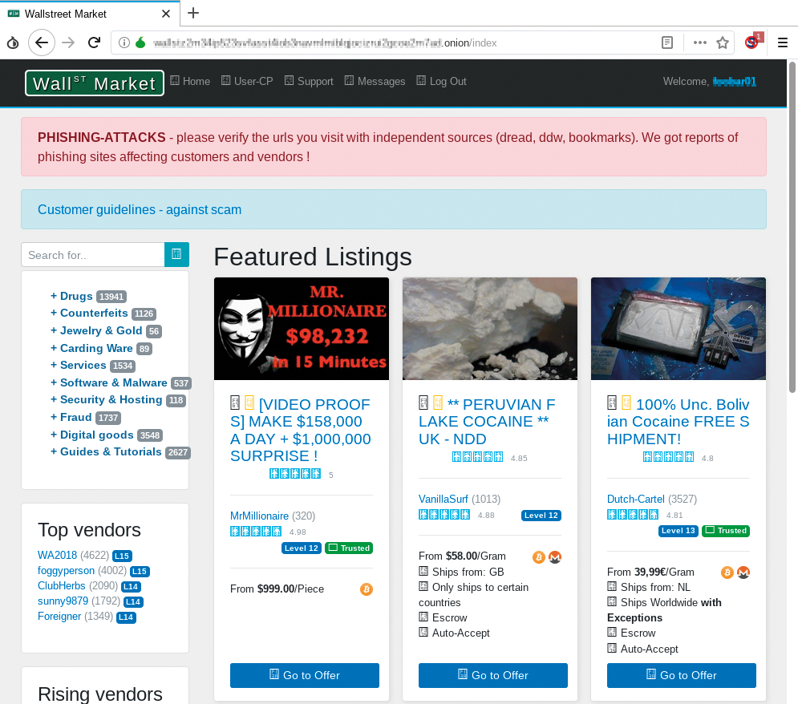Open vendor ClubHerbs profile link
The image size is (798, 704).
pyautogui.click(x=62, y=585)
